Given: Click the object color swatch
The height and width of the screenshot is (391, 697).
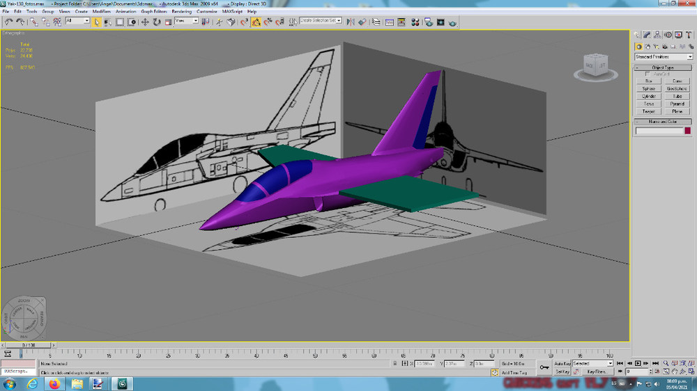Looking at the screenshot, I should (x=688, y=131).
